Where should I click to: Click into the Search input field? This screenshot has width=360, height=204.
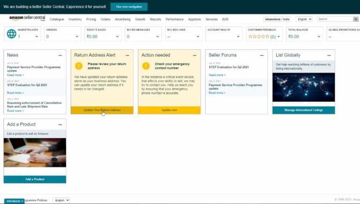point(334,19)
